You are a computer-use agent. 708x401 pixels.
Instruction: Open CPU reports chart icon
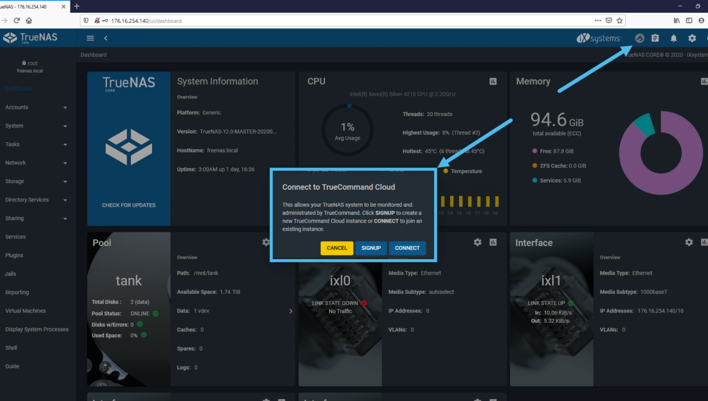click(x=493, y=82)
